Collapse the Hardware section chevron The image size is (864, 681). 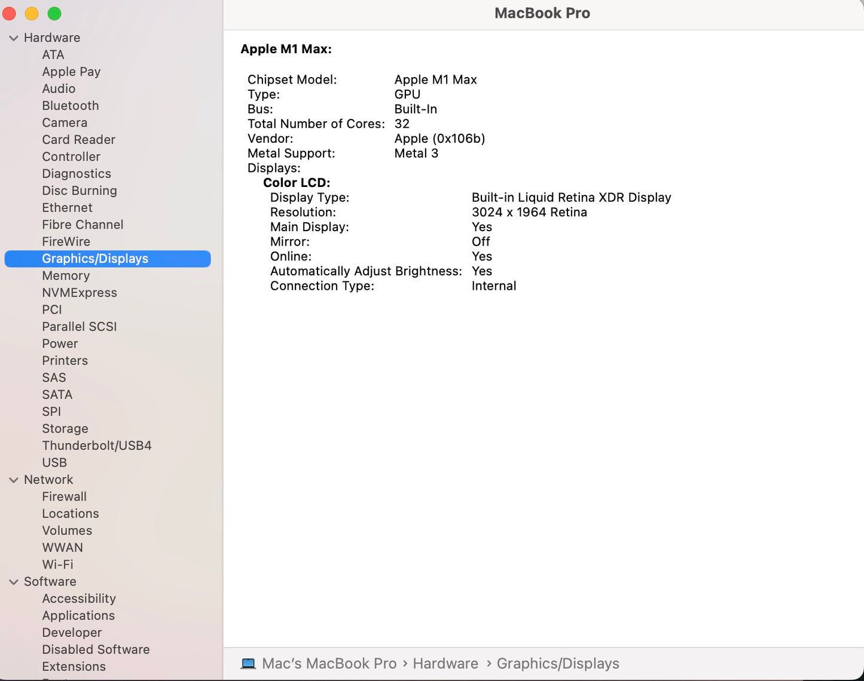[x=14, y=38]
